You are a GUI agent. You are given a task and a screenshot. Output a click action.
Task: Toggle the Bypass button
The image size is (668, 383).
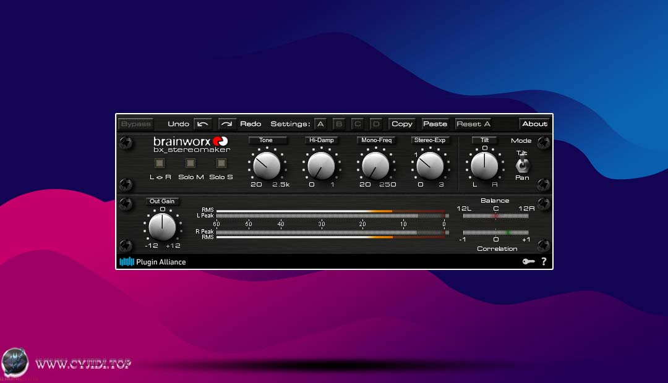[x=135, y=124]
